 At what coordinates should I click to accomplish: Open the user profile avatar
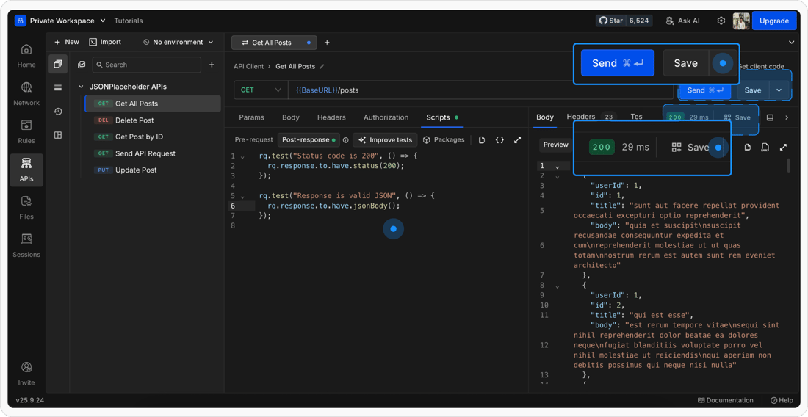(x=740, y=21)
